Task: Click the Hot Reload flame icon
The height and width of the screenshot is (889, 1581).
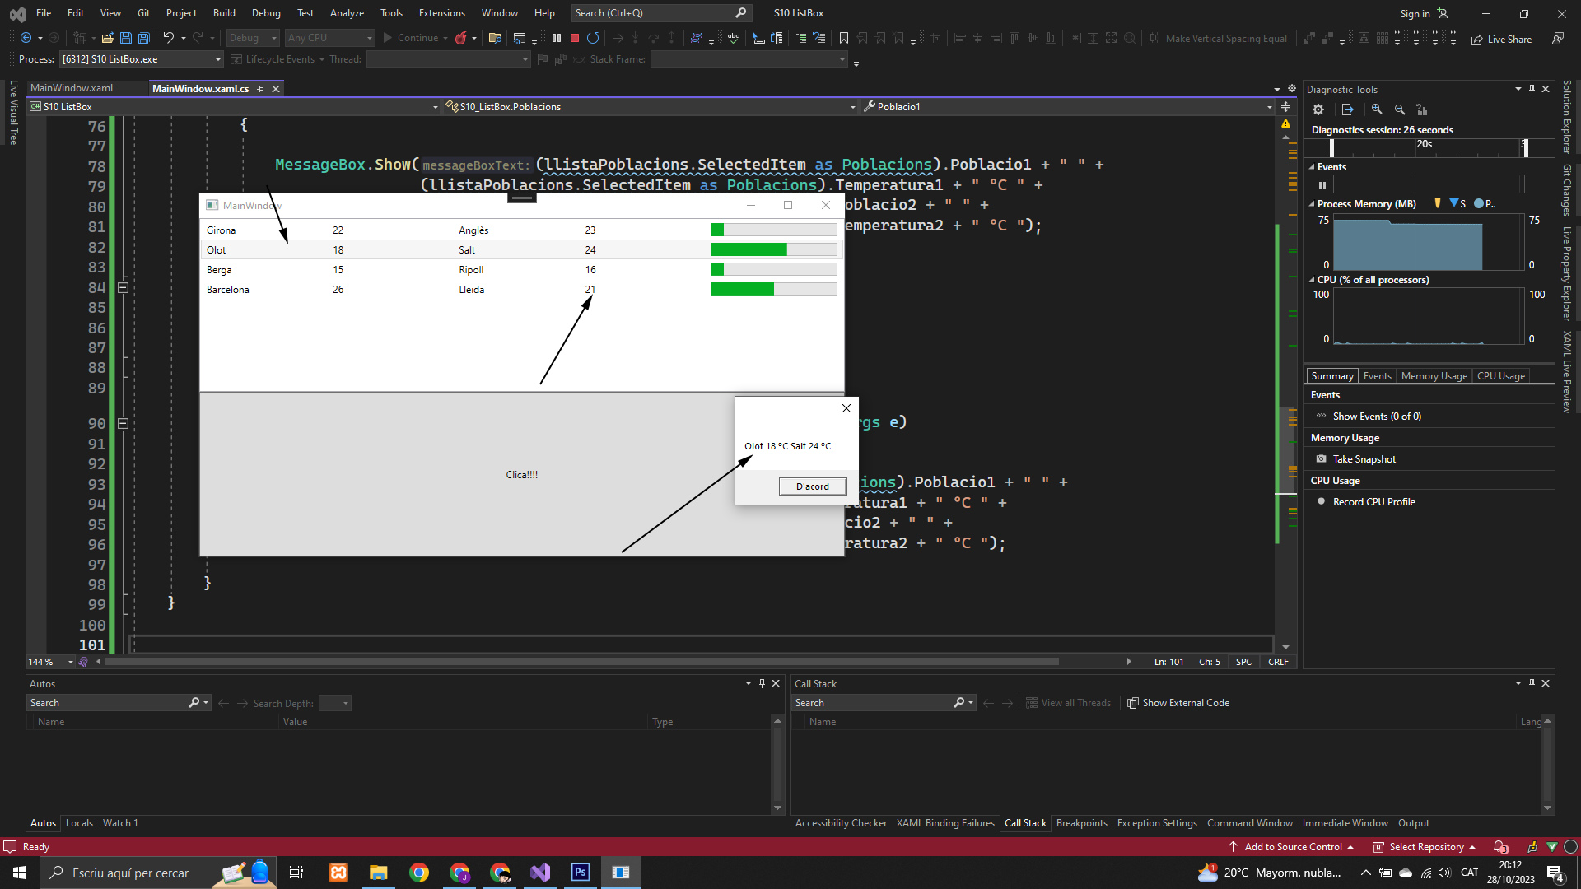Action: (x=461, y=38)
